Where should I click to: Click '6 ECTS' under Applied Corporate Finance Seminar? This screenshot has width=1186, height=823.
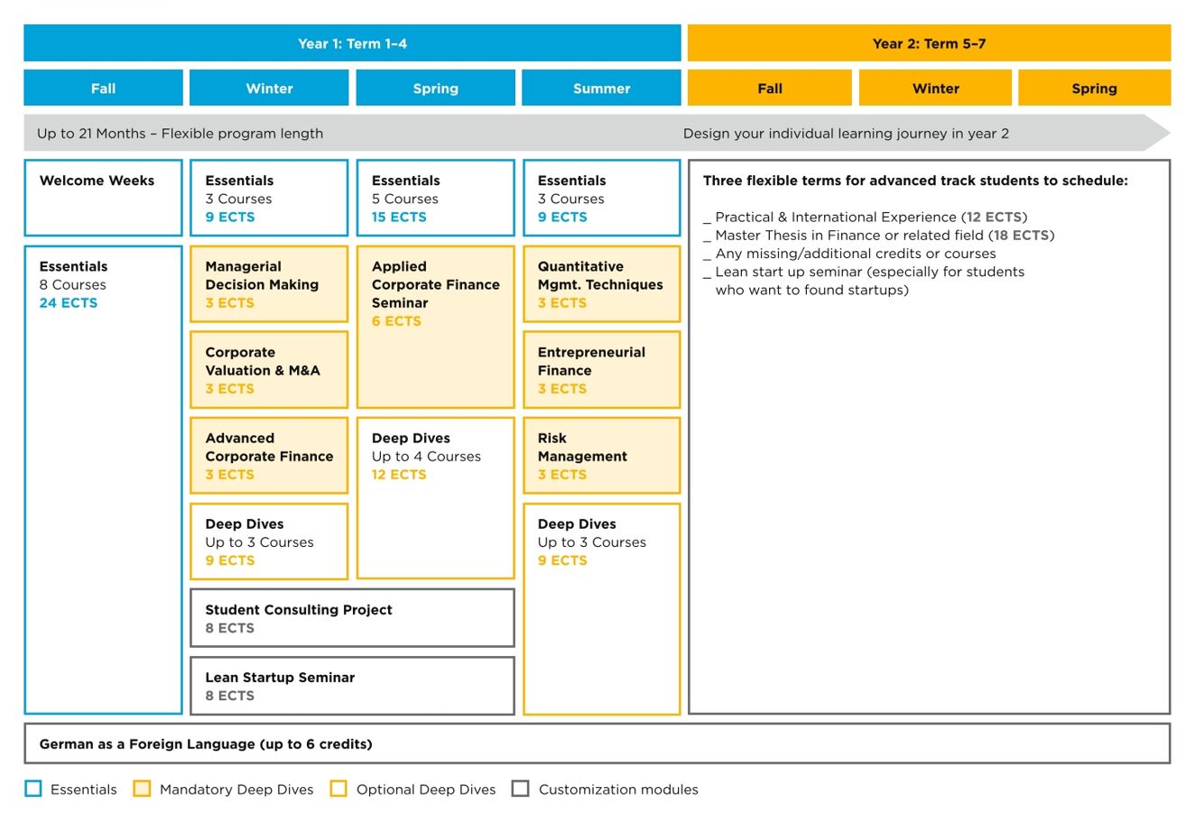point(396,321)
